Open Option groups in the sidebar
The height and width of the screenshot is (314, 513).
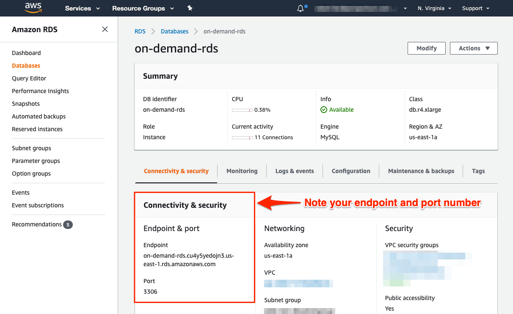point(31,174)
